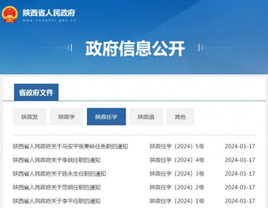
Task: Open the 李战任职 notice link
Action: click(56, 160)
